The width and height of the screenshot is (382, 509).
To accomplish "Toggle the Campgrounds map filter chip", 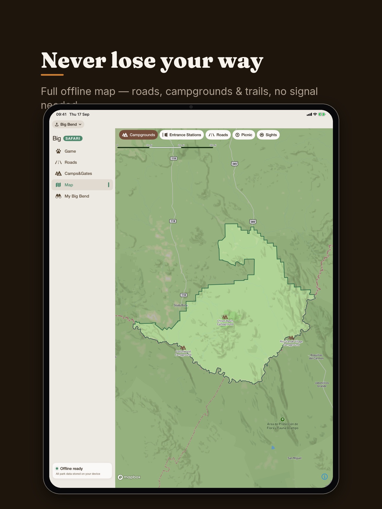I will [x=138, y=135].
